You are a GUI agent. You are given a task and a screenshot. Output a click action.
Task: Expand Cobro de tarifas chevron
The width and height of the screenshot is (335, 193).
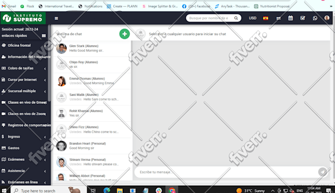click(45, 69)
